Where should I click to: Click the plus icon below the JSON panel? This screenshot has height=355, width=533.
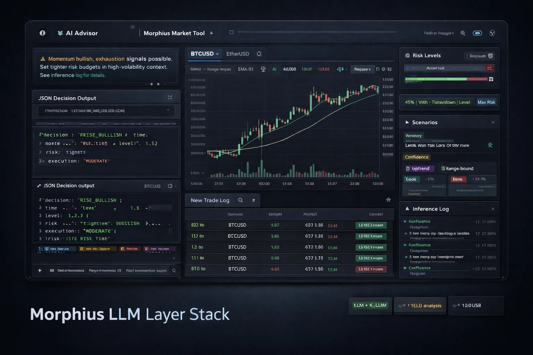coord(40,270)
